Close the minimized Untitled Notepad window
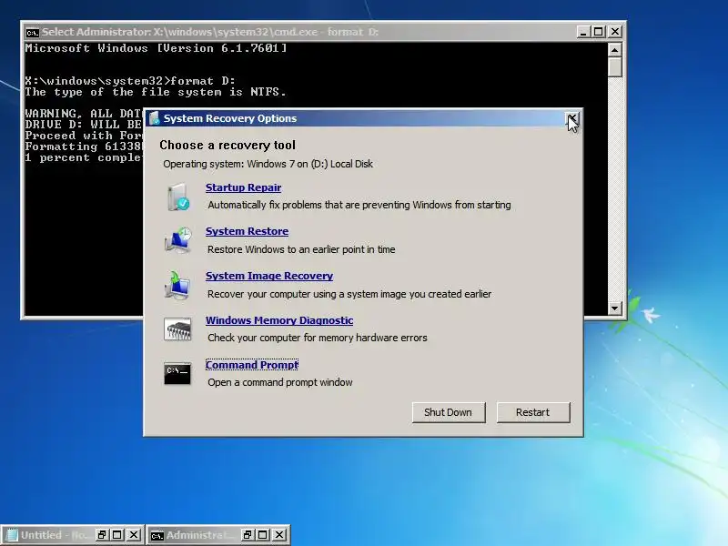 (x=134, y=535)
